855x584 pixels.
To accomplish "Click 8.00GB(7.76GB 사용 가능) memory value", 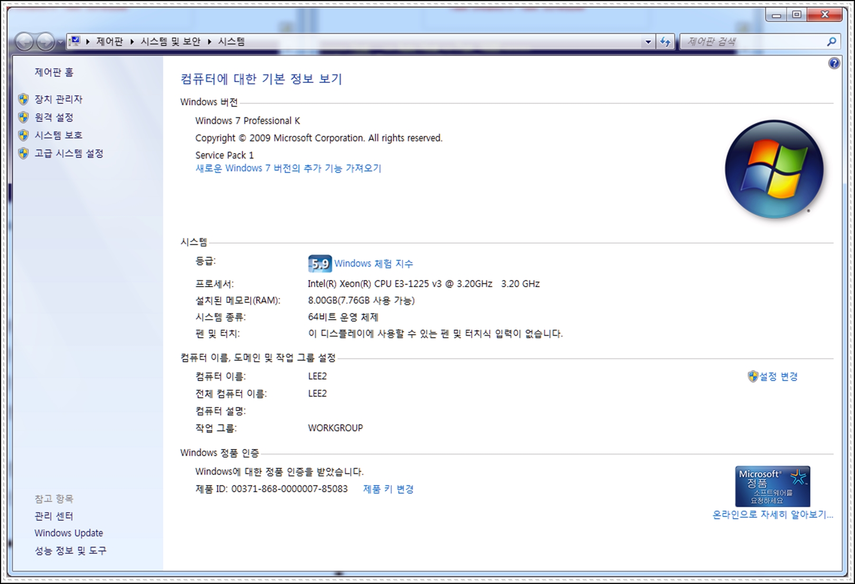I will 361,301.
